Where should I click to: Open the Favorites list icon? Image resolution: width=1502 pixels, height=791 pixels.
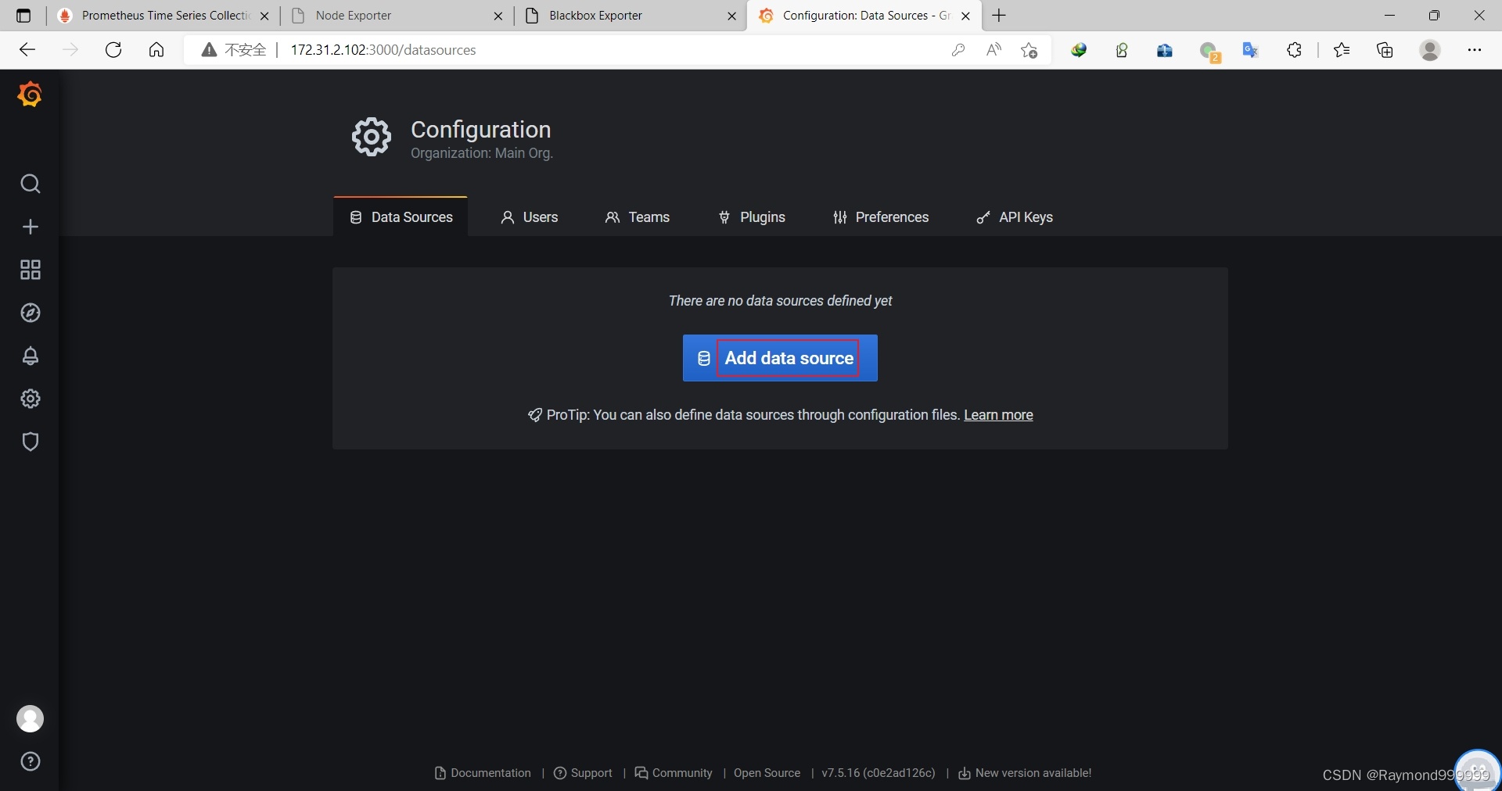(x=1342, y=50)
